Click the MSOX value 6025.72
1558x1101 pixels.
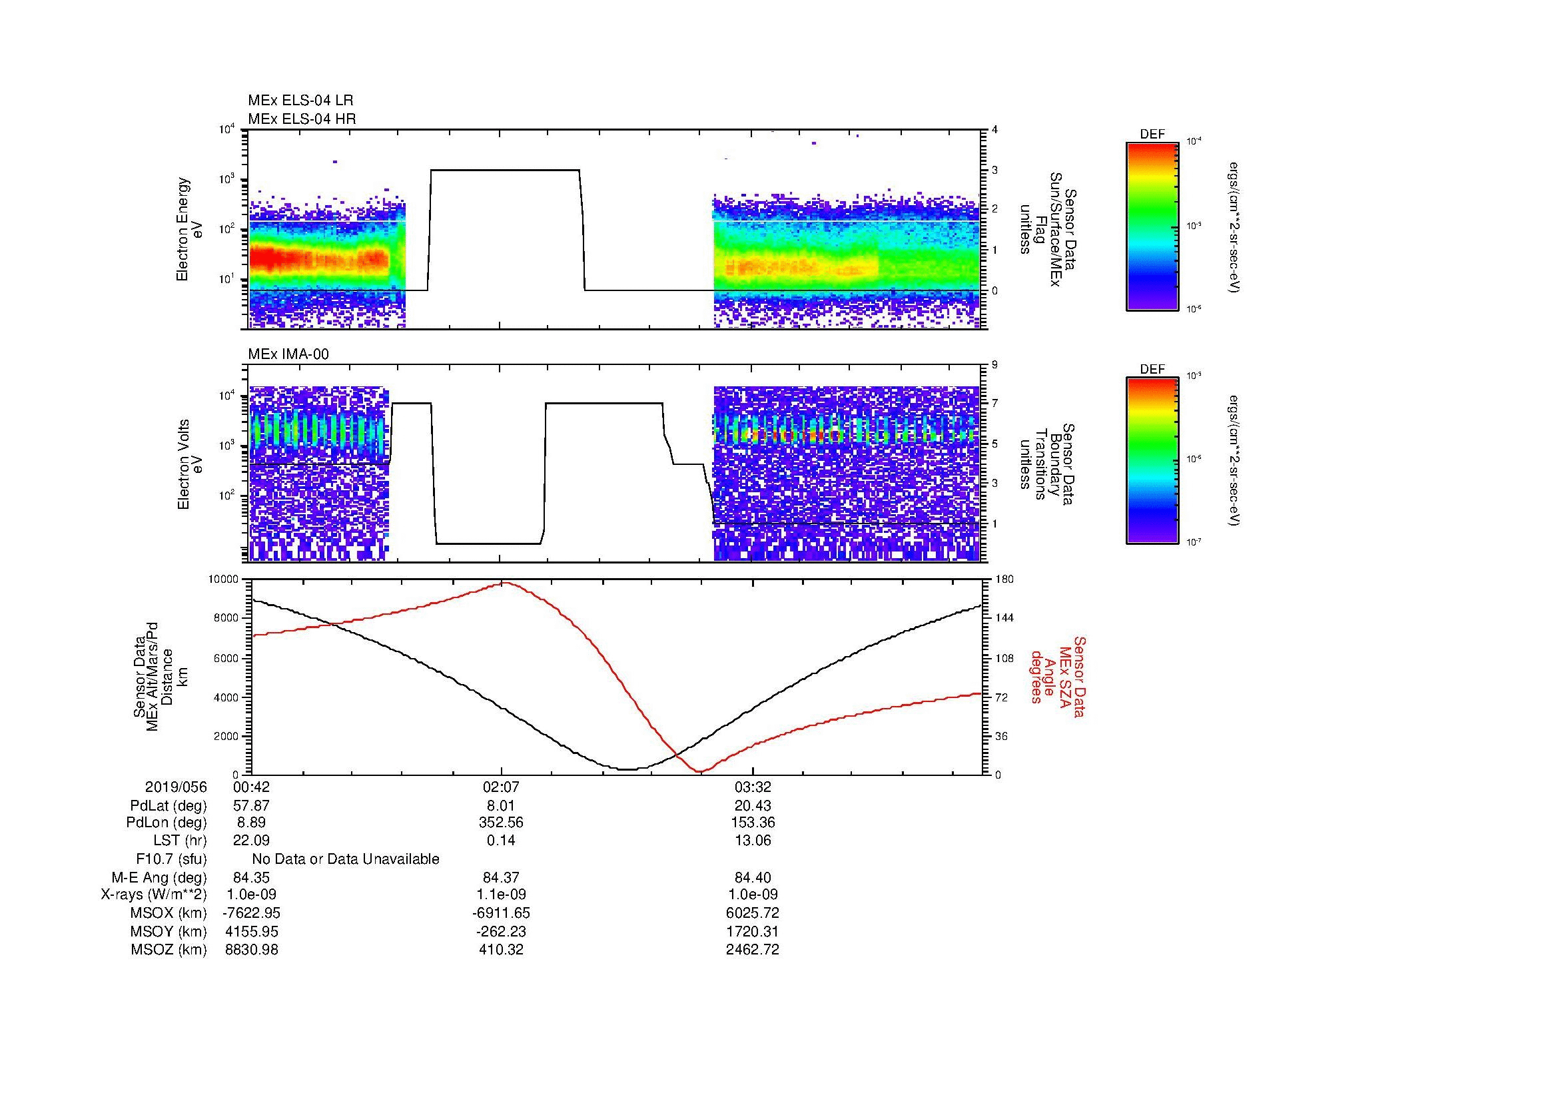pos(752,913)
